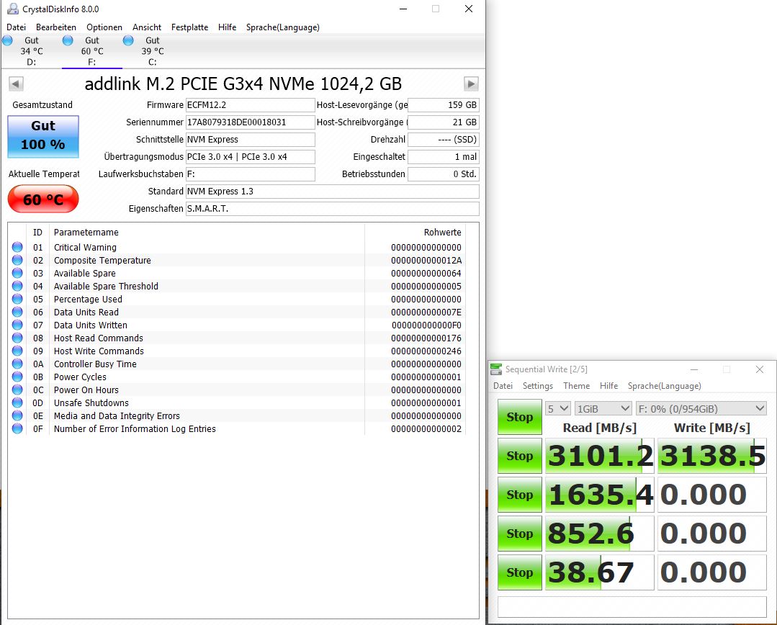Screen dimensions: 777x625
Task: Select drive D: status icon at 34 °C
Action: (x=7, y=40)
